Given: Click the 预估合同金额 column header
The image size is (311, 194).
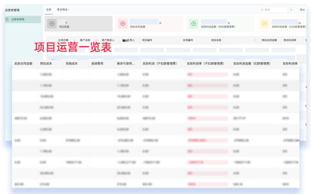Looking at the screenshot, I should [269, 40].
